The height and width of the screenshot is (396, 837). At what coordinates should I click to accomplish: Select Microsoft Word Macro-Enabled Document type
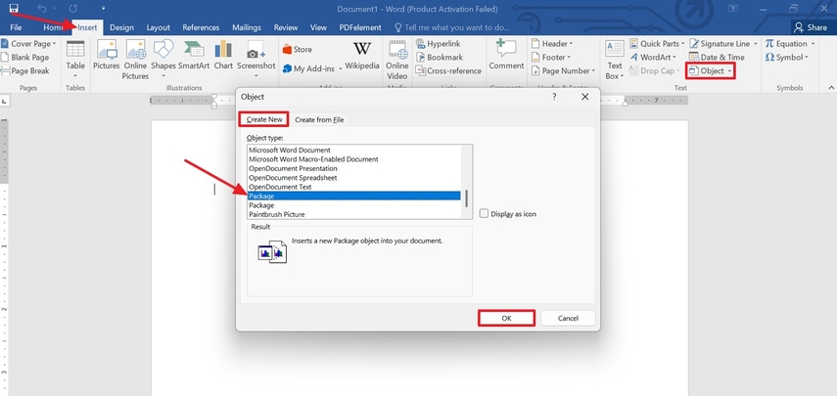[x=354, y=159]
